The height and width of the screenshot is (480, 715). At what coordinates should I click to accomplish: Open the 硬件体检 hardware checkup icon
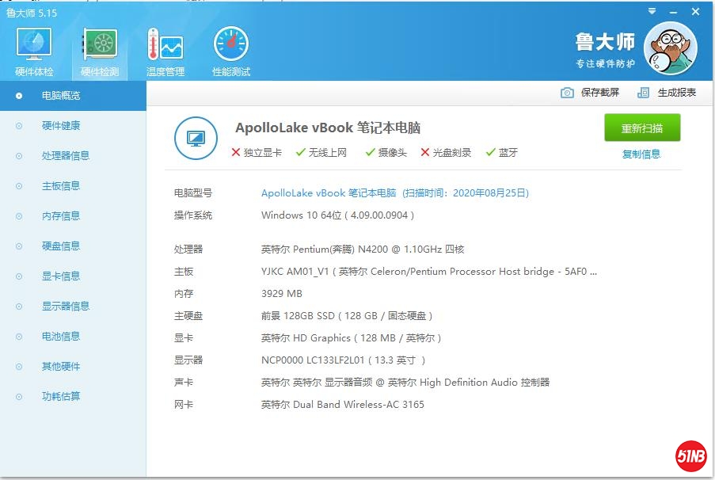34,47
